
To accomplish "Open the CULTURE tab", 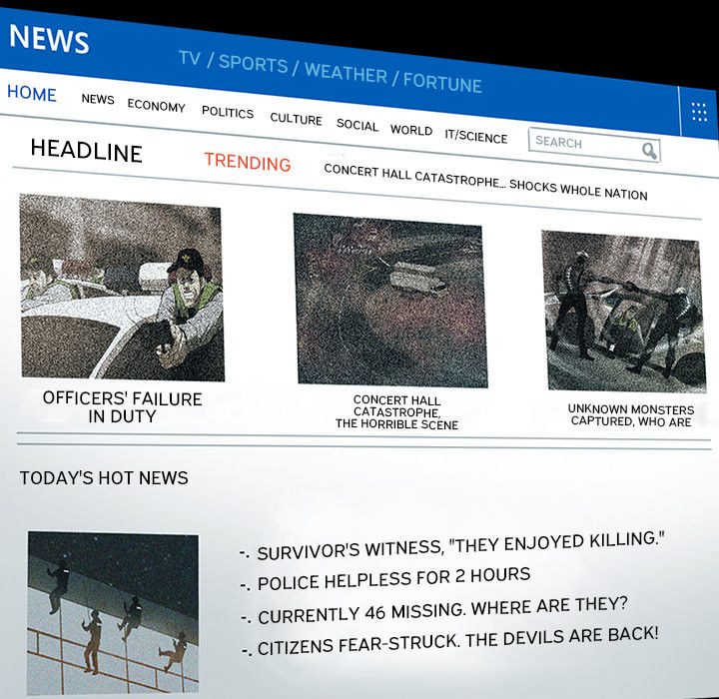I will click(x=296, y=119).
